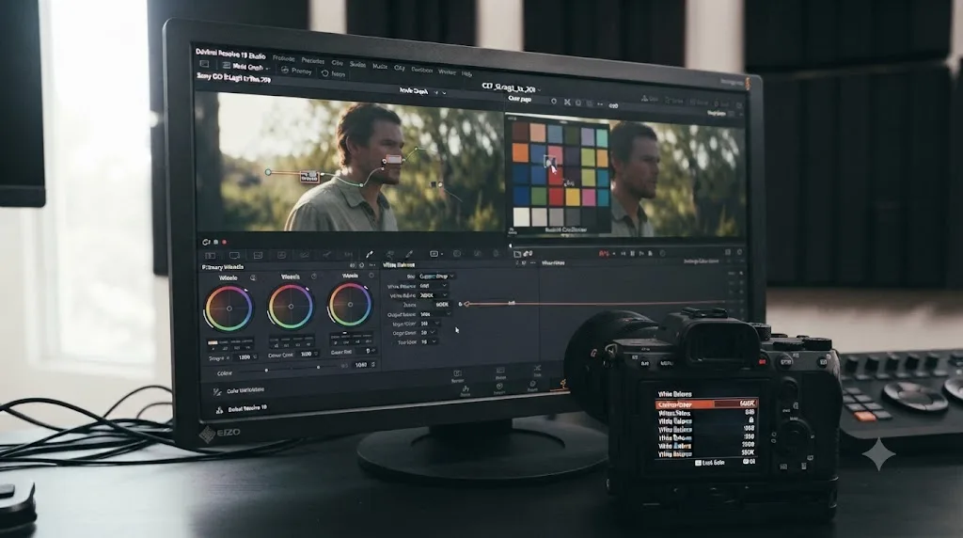Click the play-forward button in the transport controls
The image size is (963, 538).
tap(641, 253)
